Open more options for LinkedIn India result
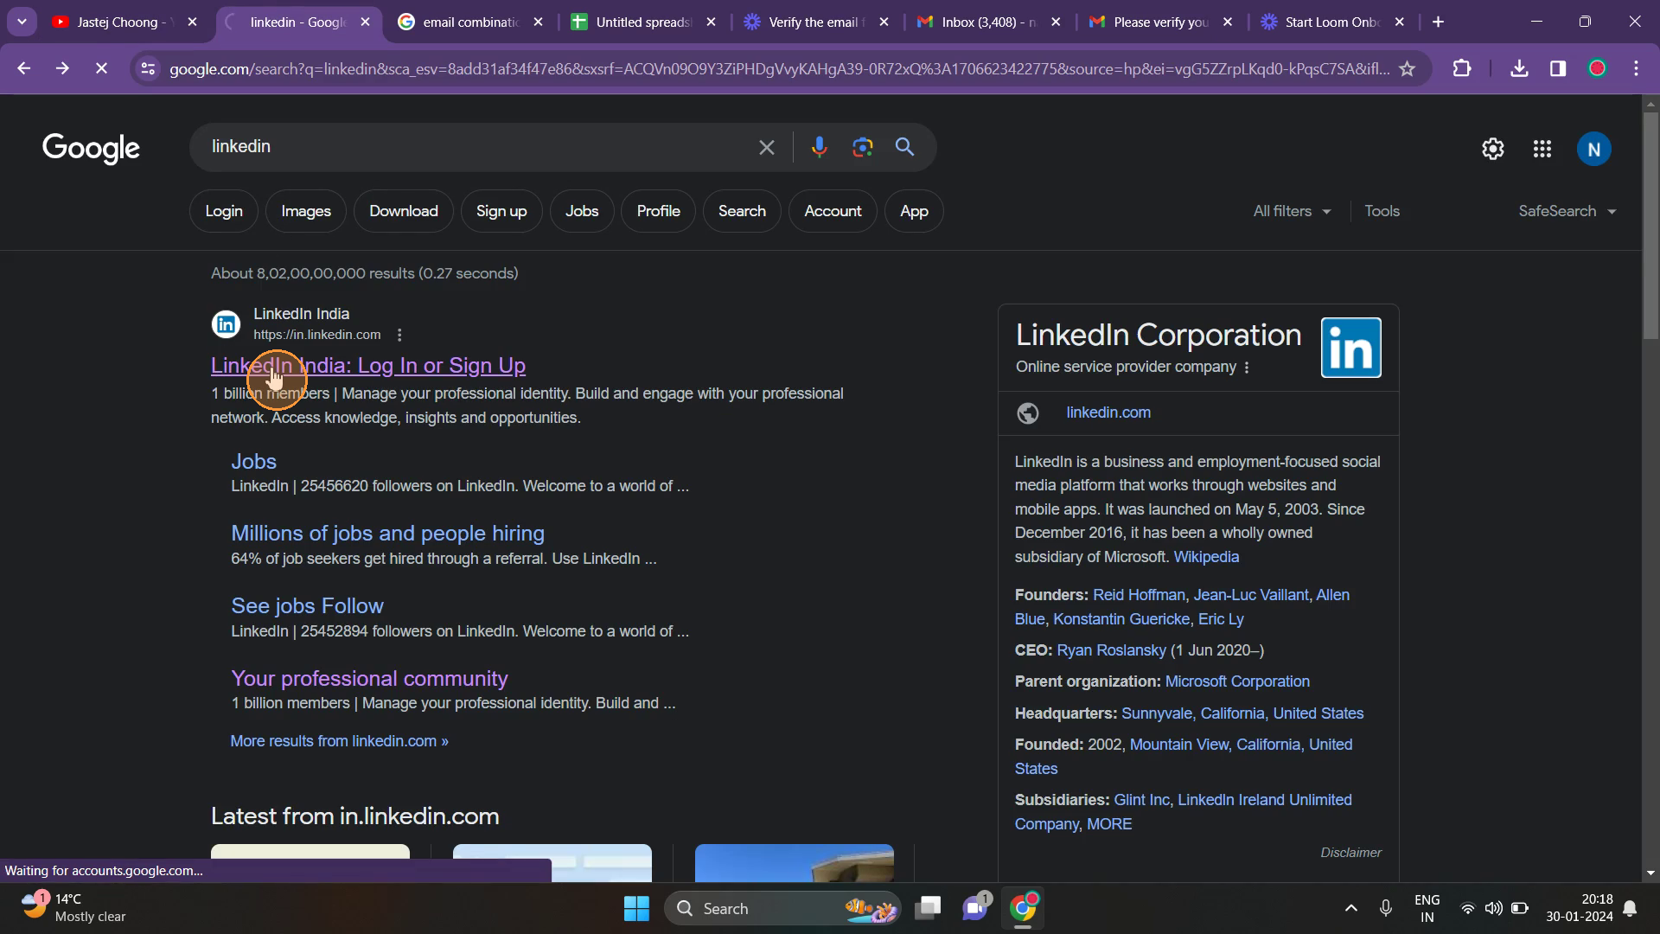This screenshot has width=1660, height=934. point(399,335)
